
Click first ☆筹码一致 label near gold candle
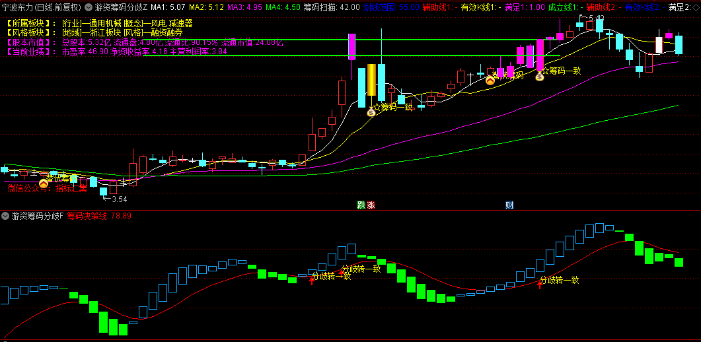[393, 107]
